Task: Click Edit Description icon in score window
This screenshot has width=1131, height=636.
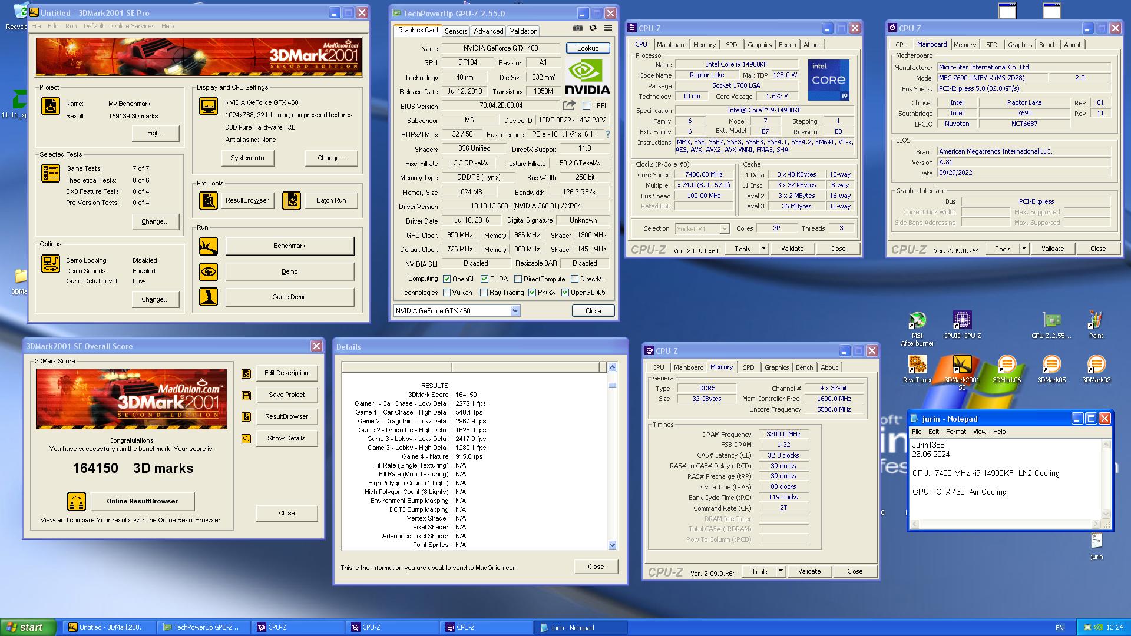Action: pyautogui.click(x=246, y=373)
